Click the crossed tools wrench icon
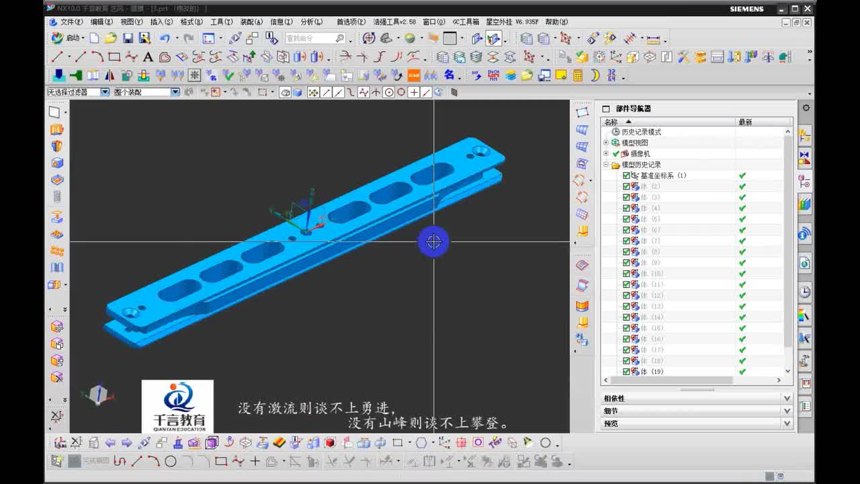The width and height of the screenshot is (860, 484). pyautogui.click(x=683, y=57)
